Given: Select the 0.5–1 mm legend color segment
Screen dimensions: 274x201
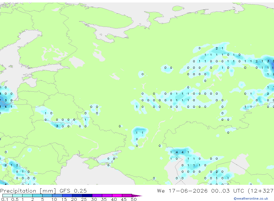Looking at the screenshot, I should (x=18, y=196).
